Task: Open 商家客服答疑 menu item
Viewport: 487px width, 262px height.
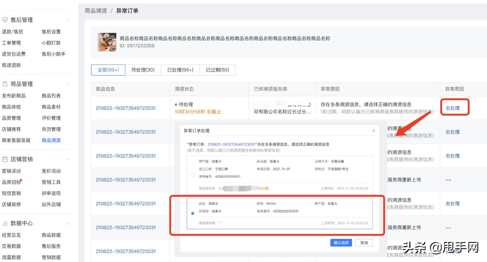Action: (x=16, y=140)
